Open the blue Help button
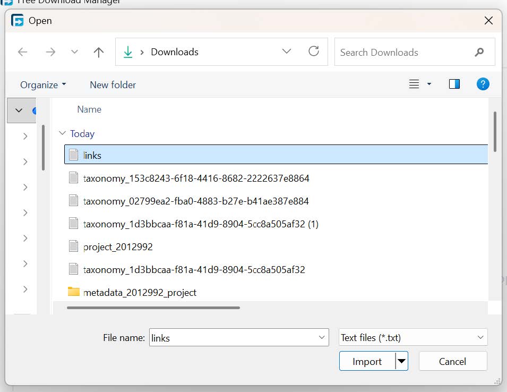 click(x=483, y=84)
